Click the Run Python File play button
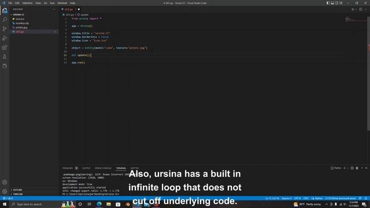This screenshot has width=370, height=208. coord(353,9)
